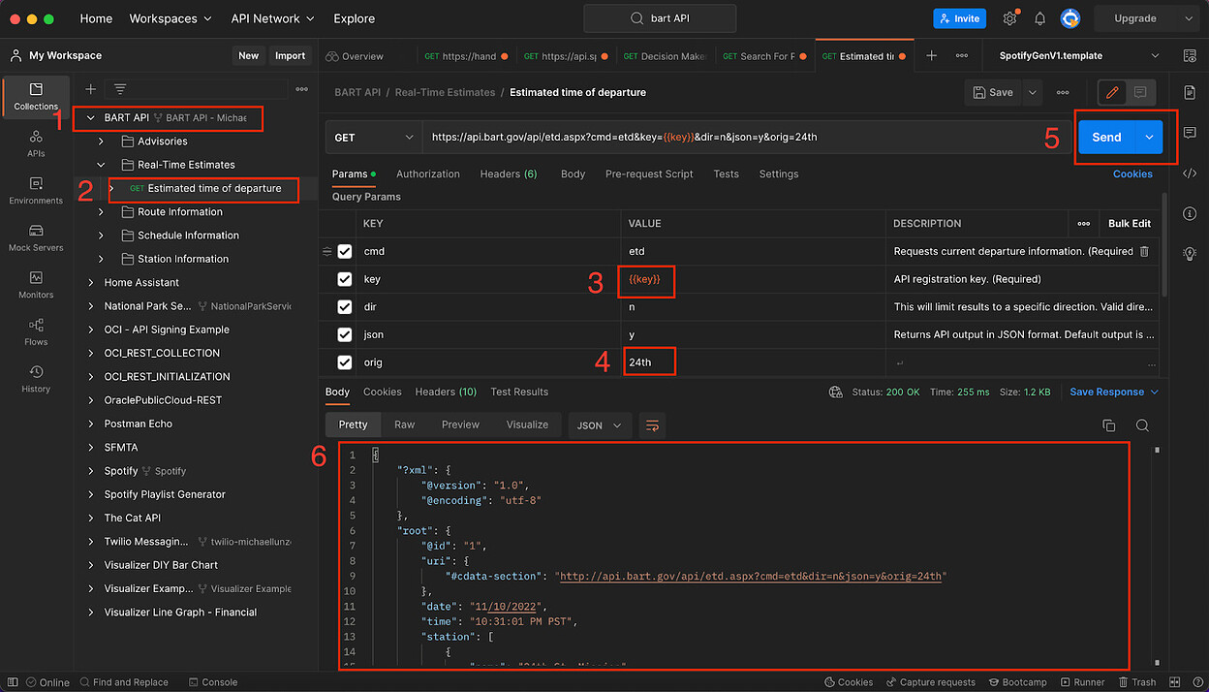Switch to the Authorization tab
This screenshot has width=1209, height=692.
click(x=428, y=174)
